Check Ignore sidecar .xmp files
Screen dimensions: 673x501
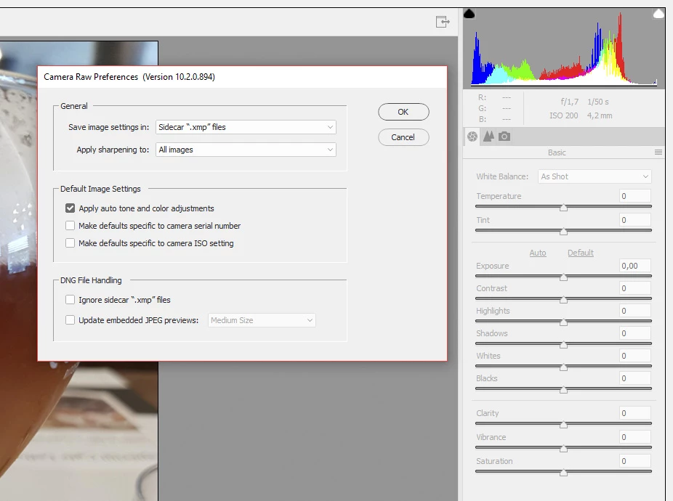coord(70,300)
